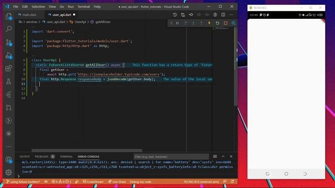Click the panel layout icon beside the filter field

tap(215, 157)
